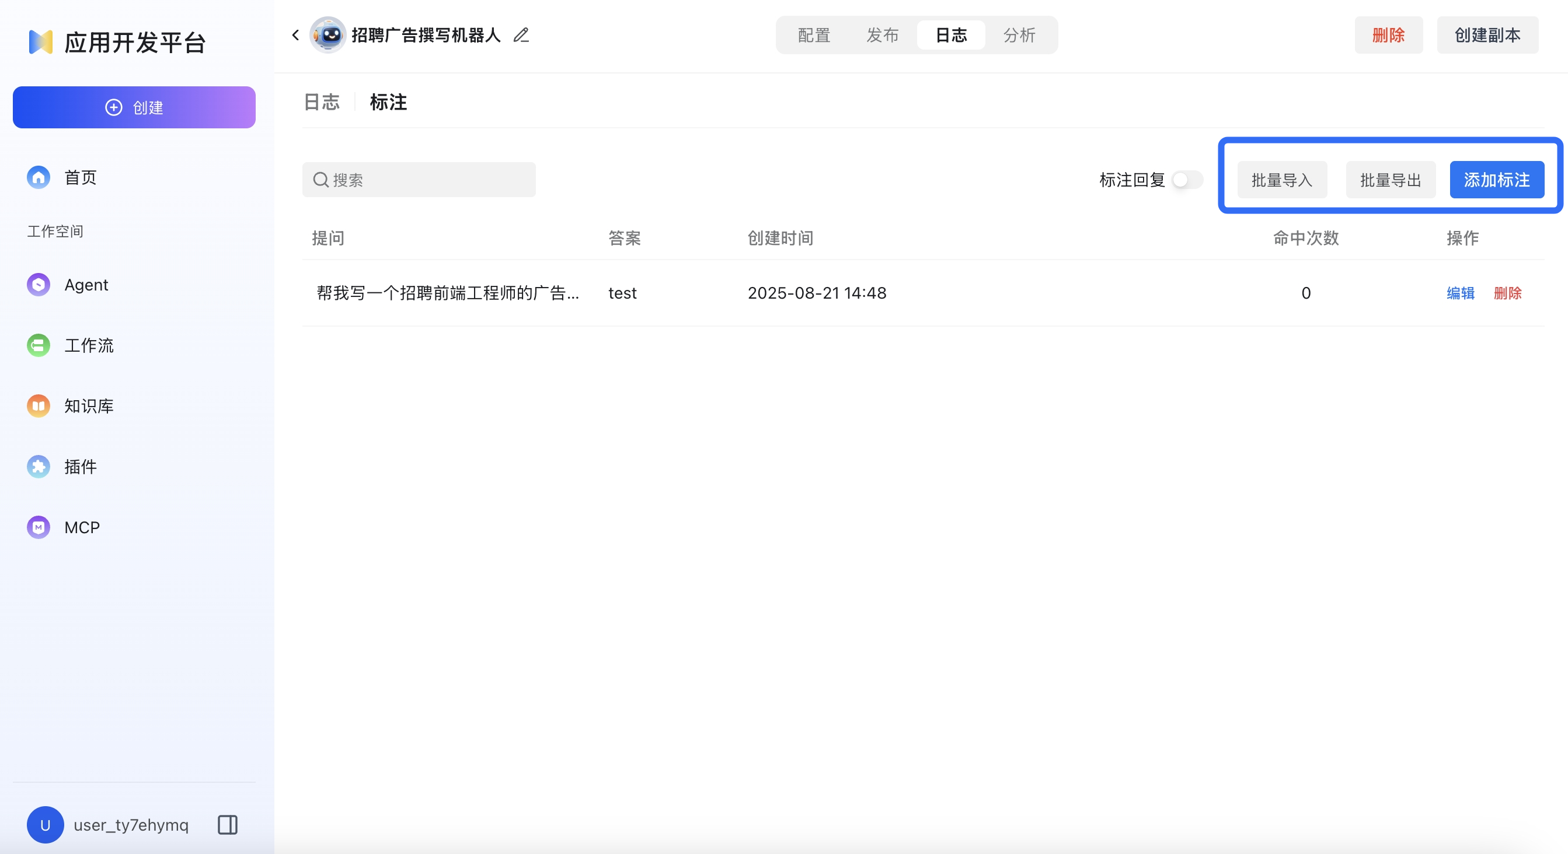1568x854 pixels.
Task: Open the 工作流 workflow icon
Action: pyautogui.click(x=38, y=345)
